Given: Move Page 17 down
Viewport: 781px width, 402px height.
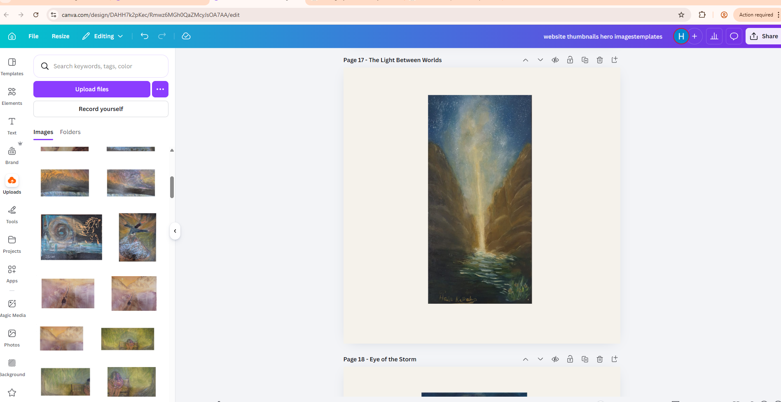Looking at the screenshot, I should 540,60.
